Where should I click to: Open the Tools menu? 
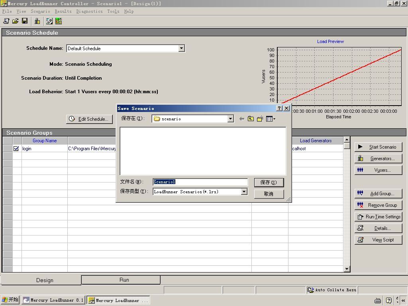[x=113, y=11]
